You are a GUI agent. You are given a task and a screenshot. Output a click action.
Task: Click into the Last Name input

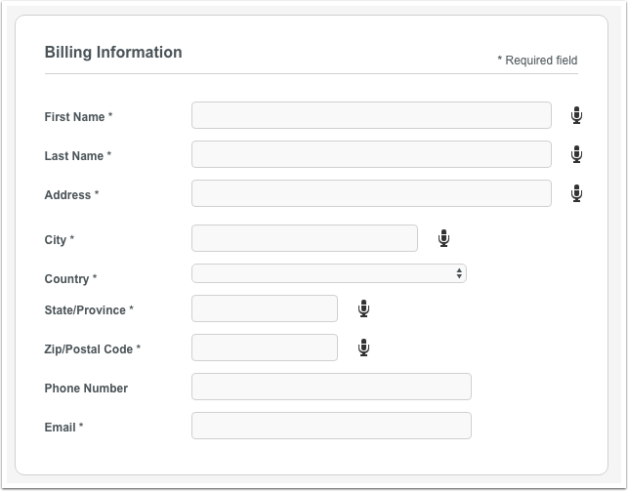pos(371,154)
